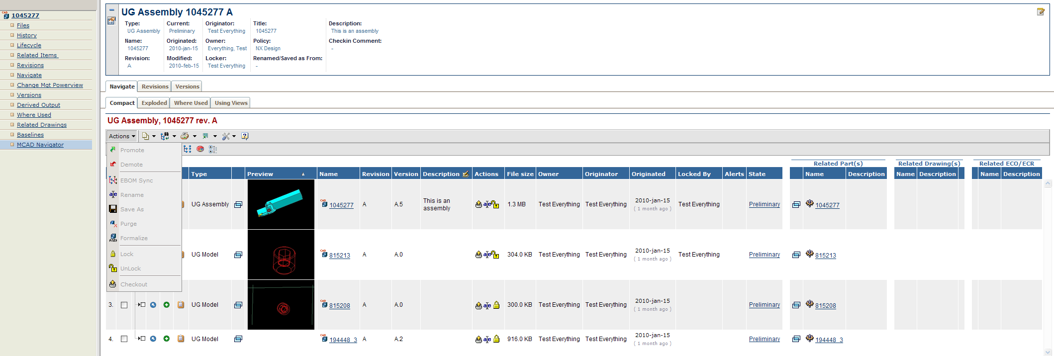The height and width of the screenshot is (356, 1054).
Task: Check the checkbox for row 3
Action: (124, 305)
